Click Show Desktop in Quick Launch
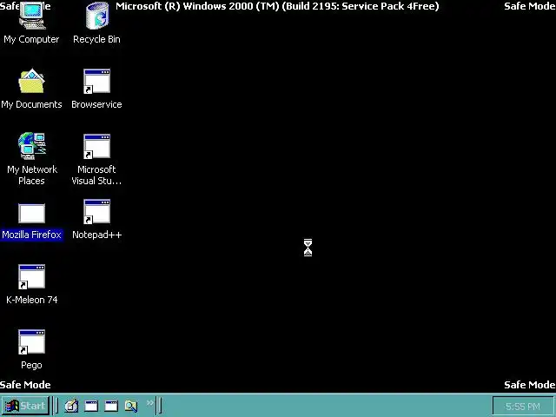 71,406
